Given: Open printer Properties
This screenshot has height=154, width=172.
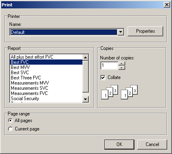Looking at the screenshot, I should click(145, 31).
